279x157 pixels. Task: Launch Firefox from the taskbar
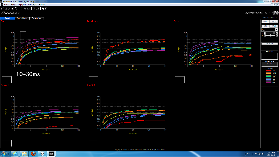coord(33,154)
